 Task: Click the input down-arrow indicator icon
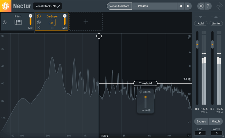pos(201,17)
